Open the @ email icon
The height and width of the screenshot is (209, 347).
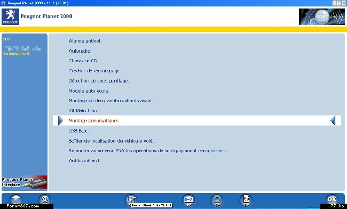tap(45, 199)
